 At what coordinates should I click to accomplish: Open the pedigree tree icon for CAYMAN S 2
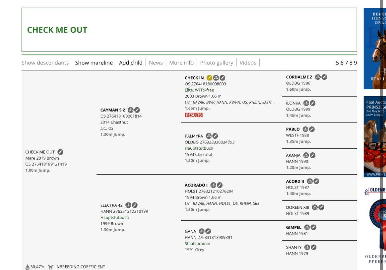(x=131, y=110)
